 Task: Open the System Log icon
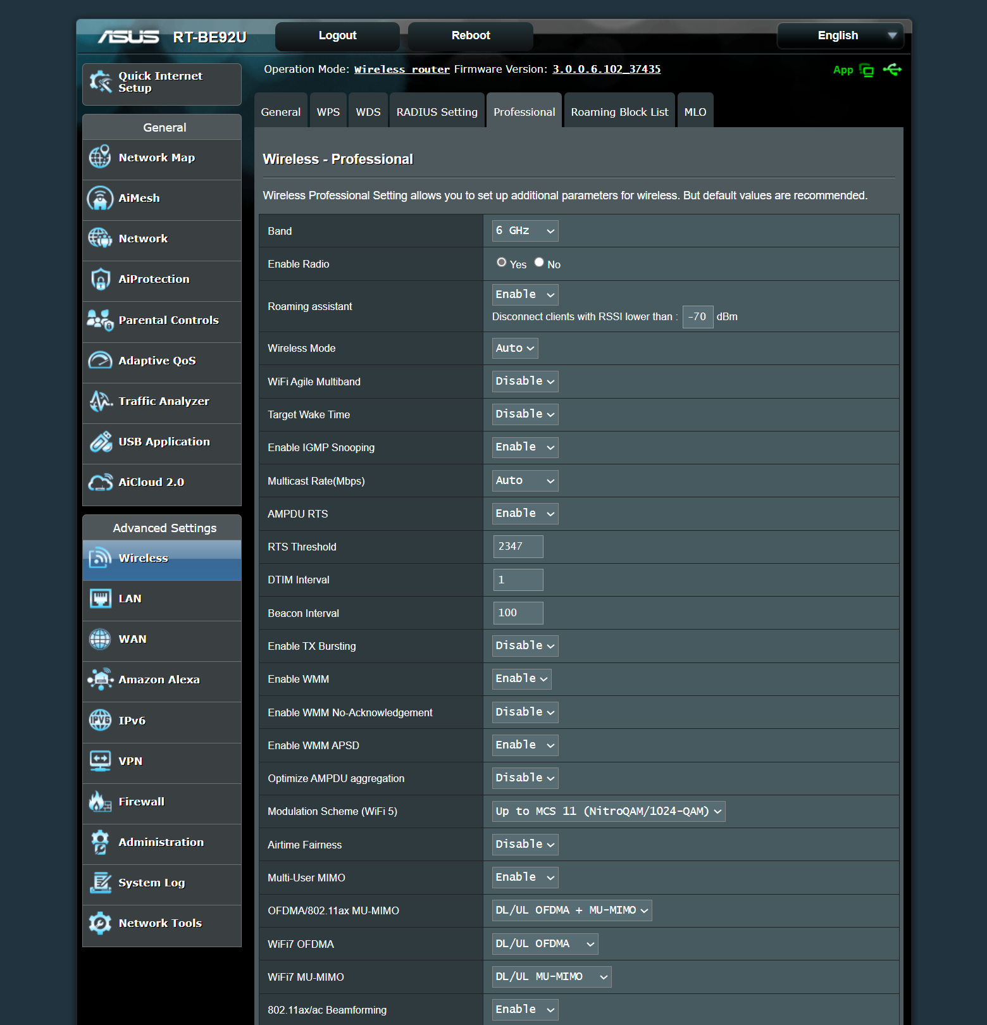100,882
